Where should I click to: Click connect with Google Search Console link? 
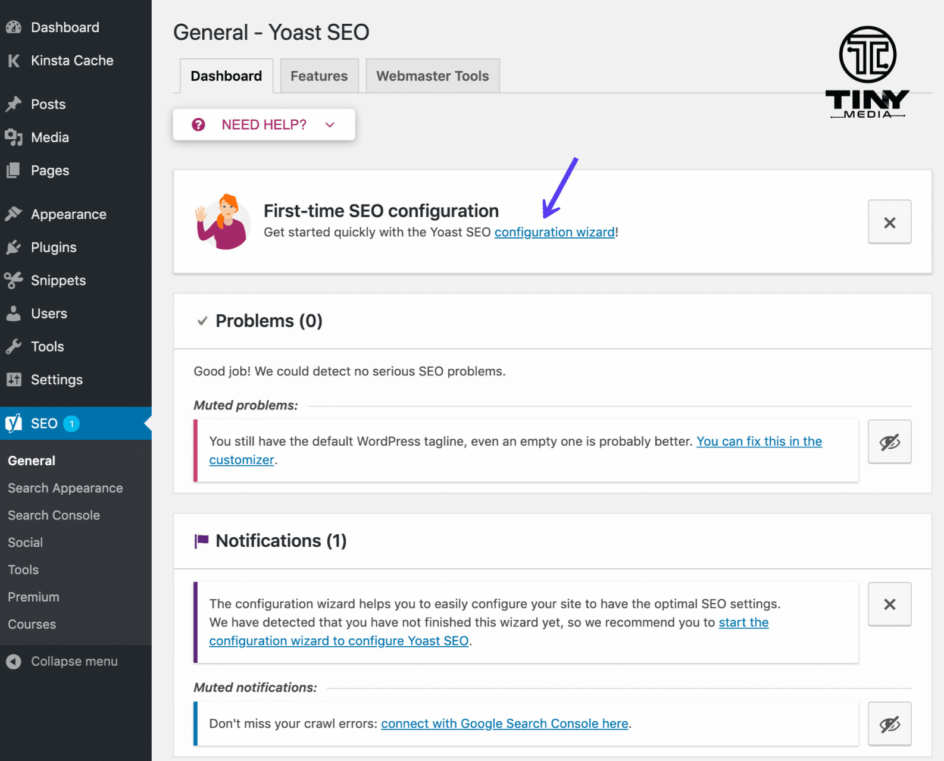(x=504, y=724)
